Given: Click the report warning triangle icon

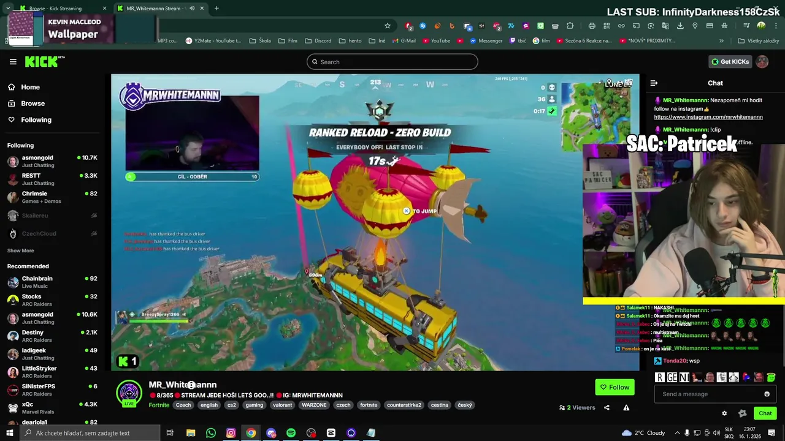Looking at the screenshot, I should coord(626,408).
